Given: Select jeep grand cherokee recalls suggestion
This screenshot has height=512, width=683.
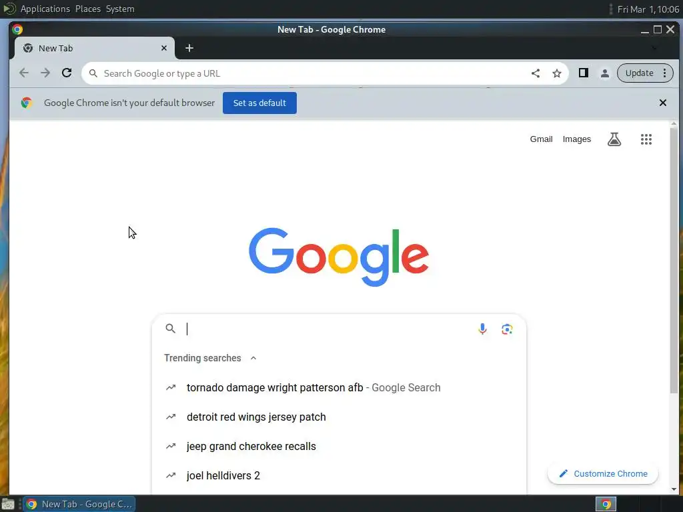Looking at the screenshot, I should 339,446.
